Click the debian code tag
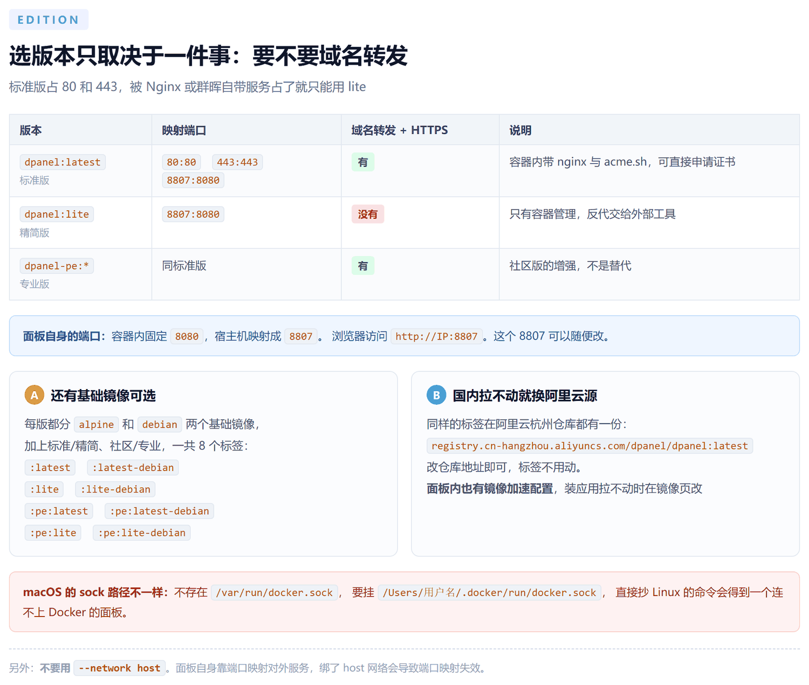Screen dimensions: 809x685 [x=160, y=424]
